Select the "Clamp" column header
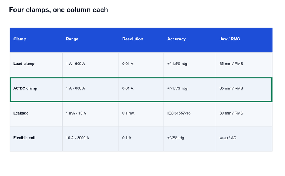 tap(19, 39)
